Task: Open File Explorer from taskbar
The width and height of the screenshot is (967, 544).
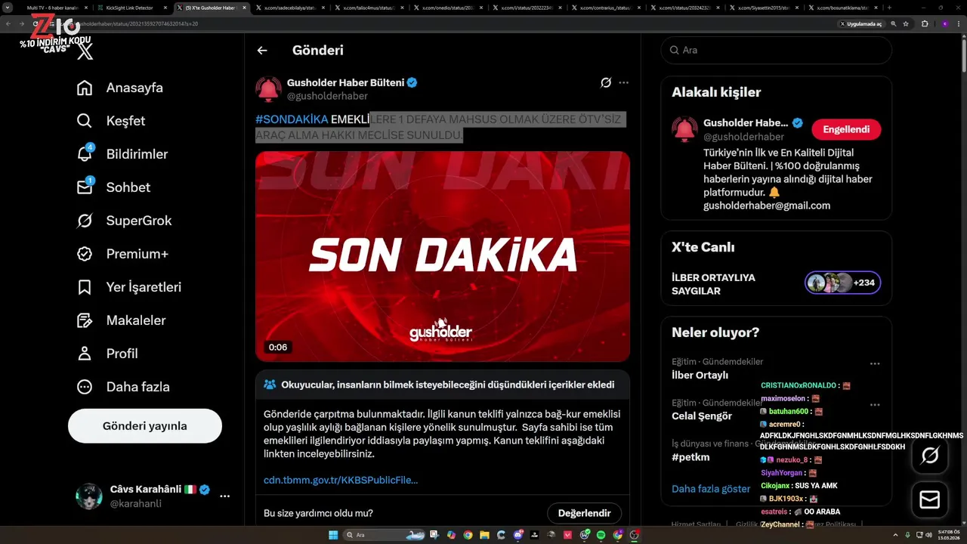Action: pos(485,535)
